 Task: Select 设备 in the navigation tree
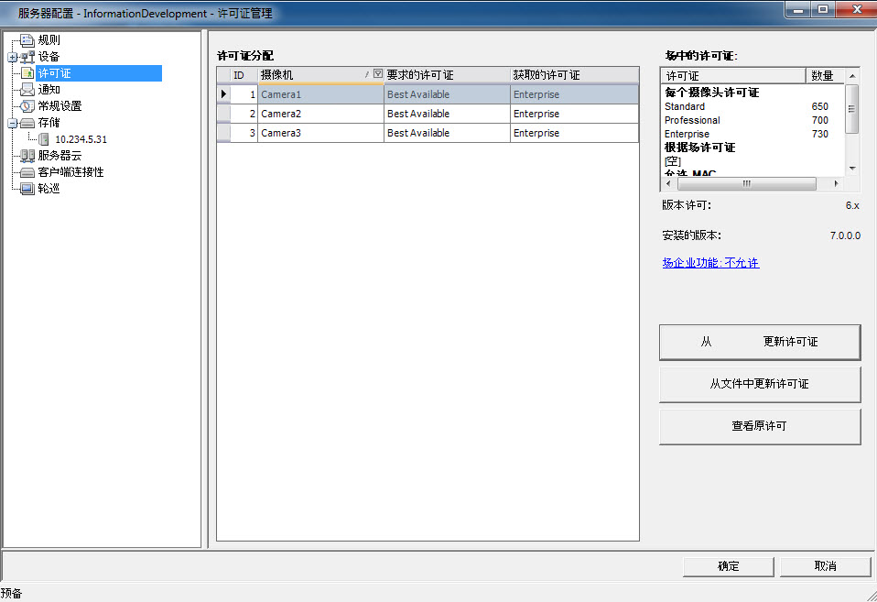click(x=49, y=57)
